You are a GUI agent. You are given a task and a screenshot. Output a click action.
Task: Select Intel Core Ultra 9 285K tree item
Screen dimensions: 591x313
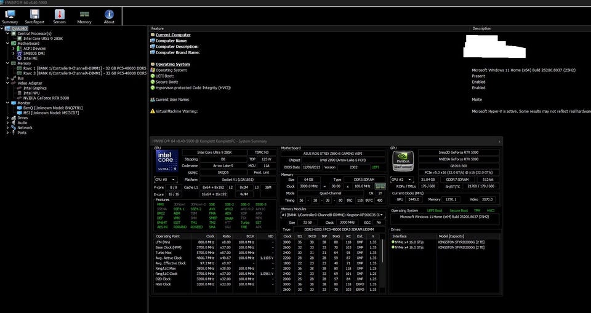pyautogui.click(x=43, y=38)
